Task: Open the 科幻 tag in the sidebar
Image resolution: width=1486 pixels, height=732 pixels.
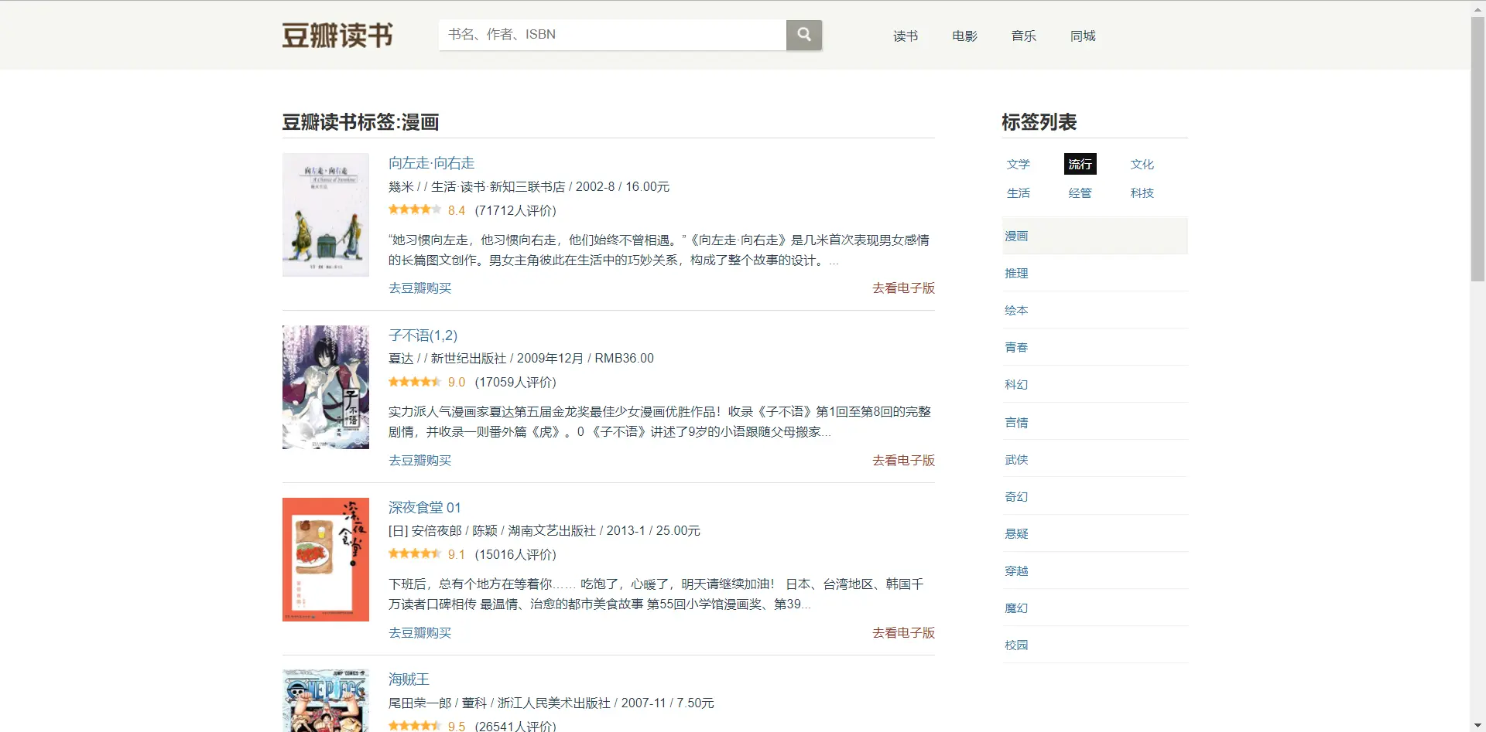Action: pos(1094,384)
